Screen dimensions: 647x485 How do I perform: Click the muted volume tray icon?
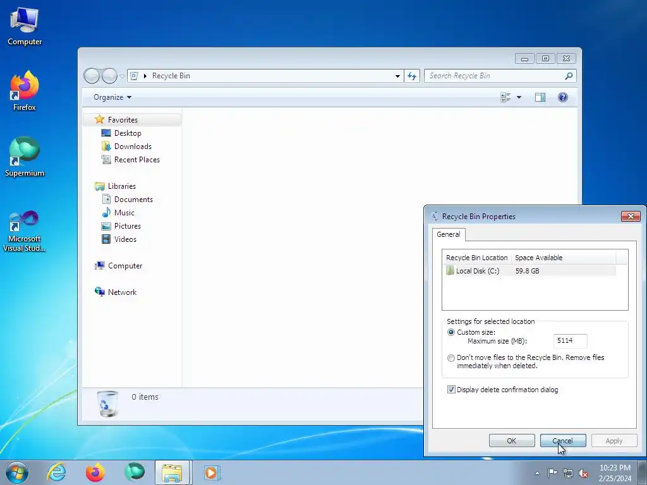coord(583,473)
